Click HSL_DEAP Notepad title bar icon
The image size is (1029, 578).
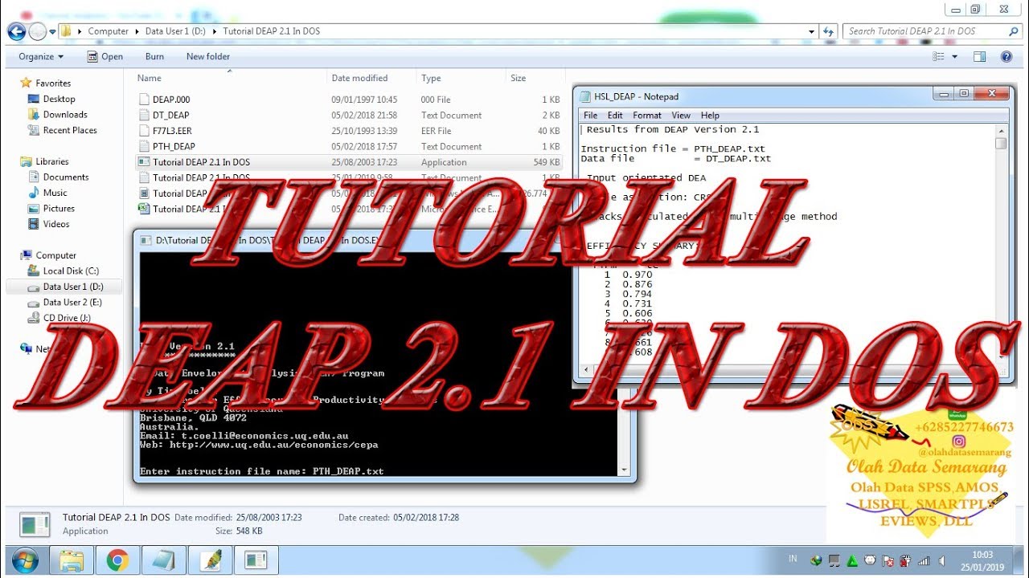[584, 96]
